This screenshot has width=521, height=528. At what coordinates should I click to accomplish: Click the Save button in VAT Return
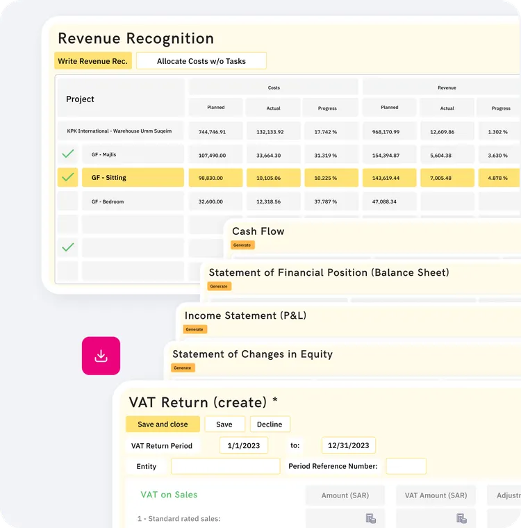(224, 424)
